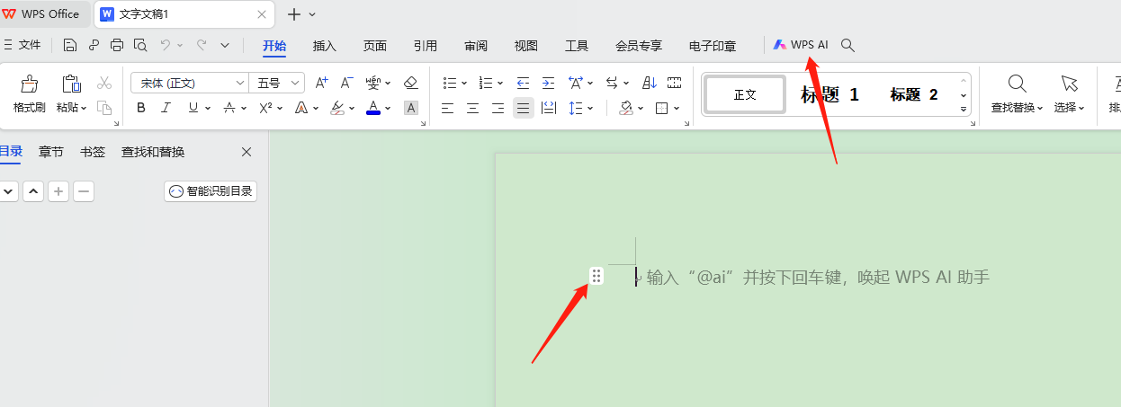Toggle Underline formatting

click(193, 108)
